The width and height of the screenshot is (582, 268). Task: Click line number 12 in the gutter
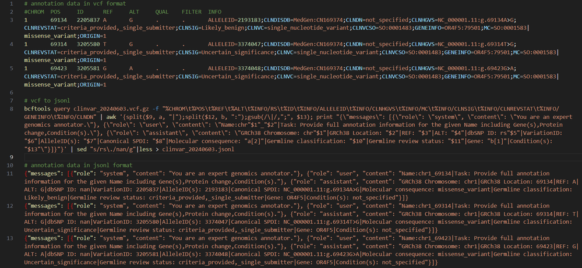(x=10, y=205)
